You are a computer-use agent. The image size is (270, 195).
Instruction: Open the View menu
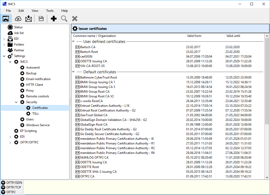[35, 11]
